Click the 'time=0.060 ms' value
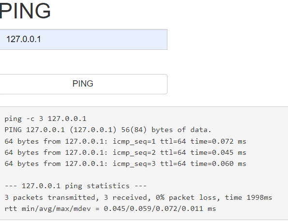 [218, 164]
